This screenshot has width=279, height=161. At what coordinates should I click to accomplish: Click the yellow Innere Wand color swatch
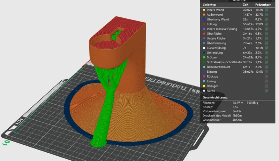pos(204,10)
